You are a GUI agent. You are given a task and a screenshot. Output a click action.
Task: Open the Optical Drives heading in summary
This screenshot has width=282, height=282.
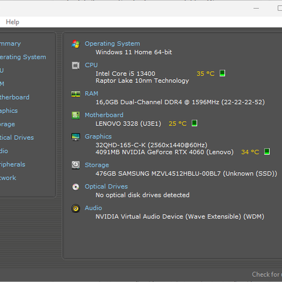pos(106,186)
